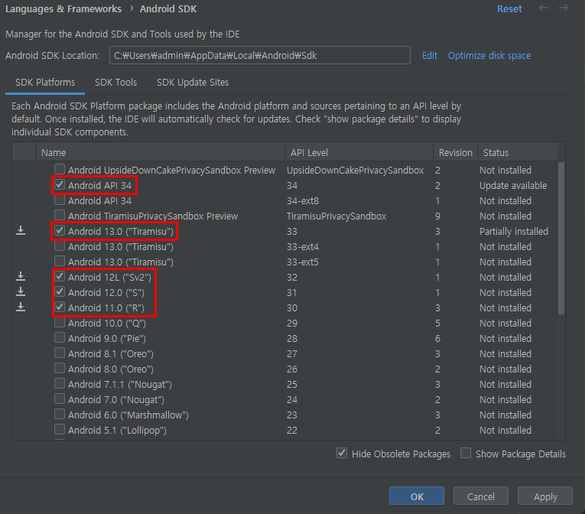The width and height of the screenshot is (585, 514).
Task: Click API level cell 'TiramisuPrivacySandbox'
Action: (x=336, y=216)
